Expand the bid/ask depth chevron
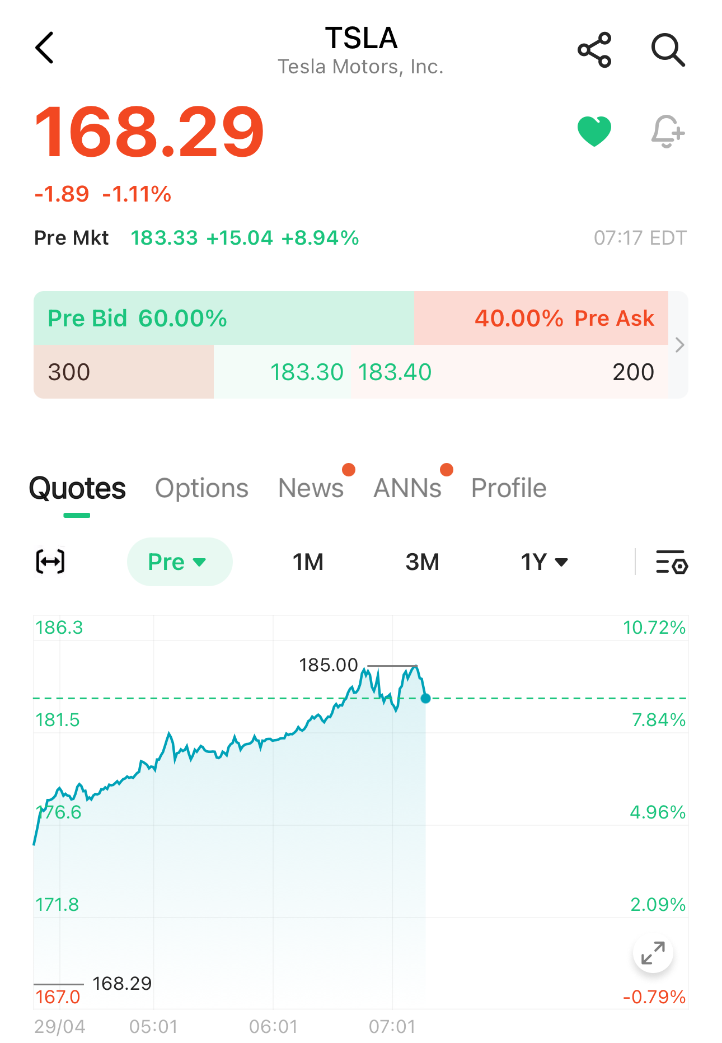Image resolution: width=722 pixels, height=1043 pixels. point(679,345)
